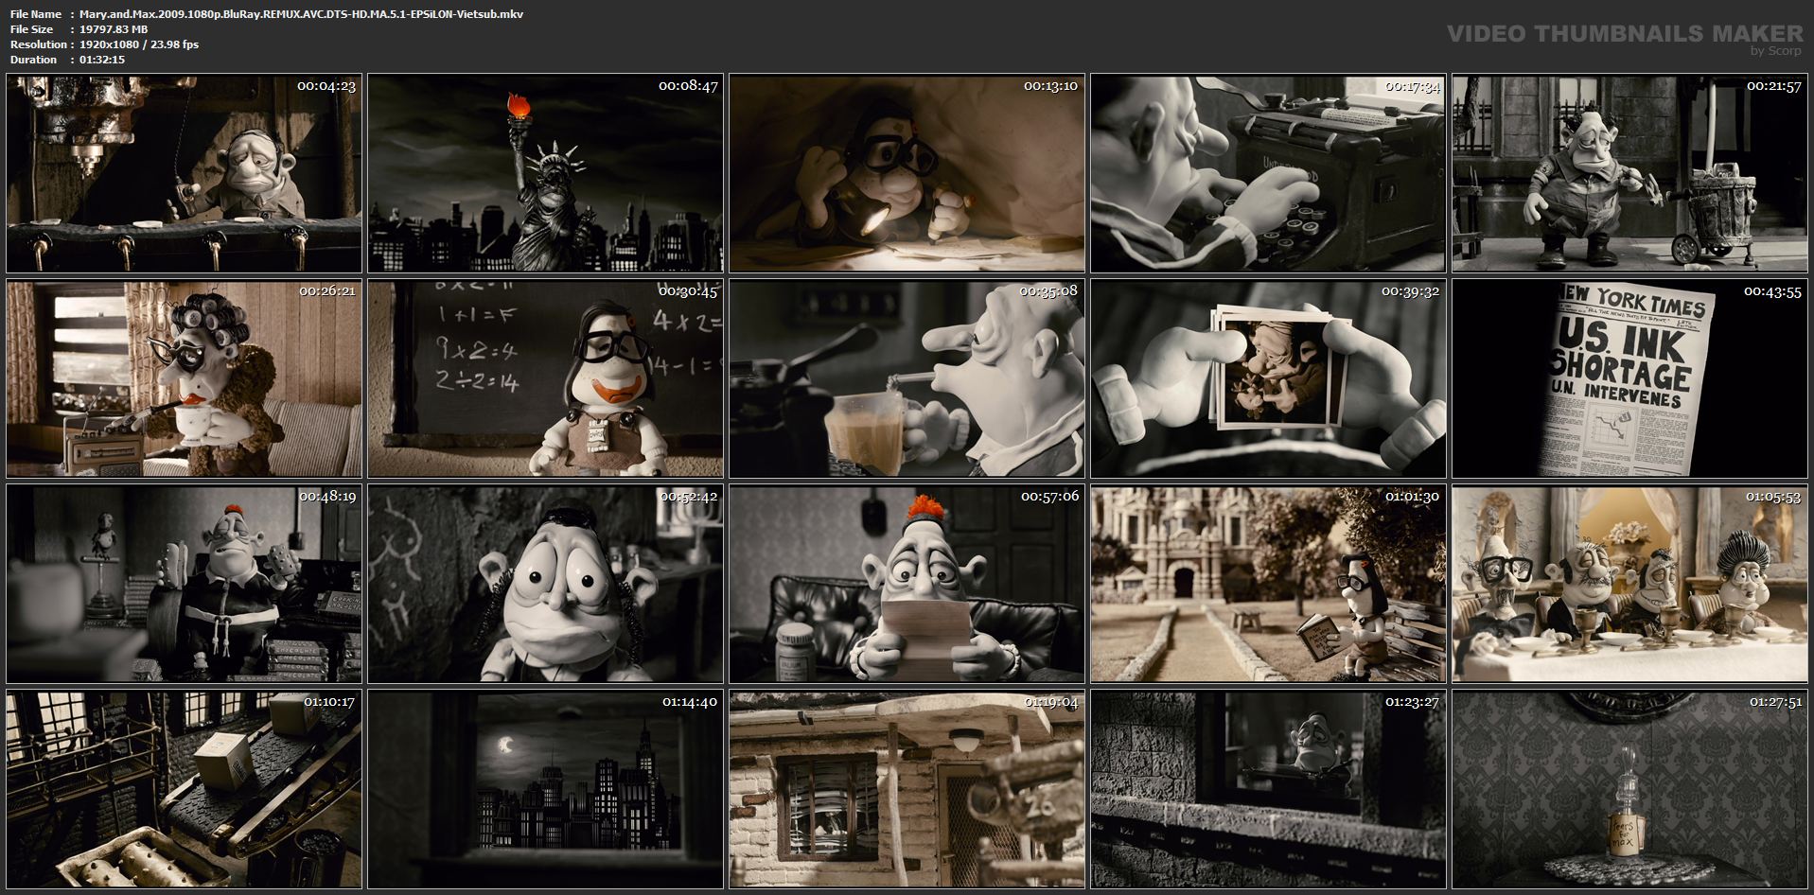Click the Video Thumbnails Maker watermark

click(x=1625, y=39)
